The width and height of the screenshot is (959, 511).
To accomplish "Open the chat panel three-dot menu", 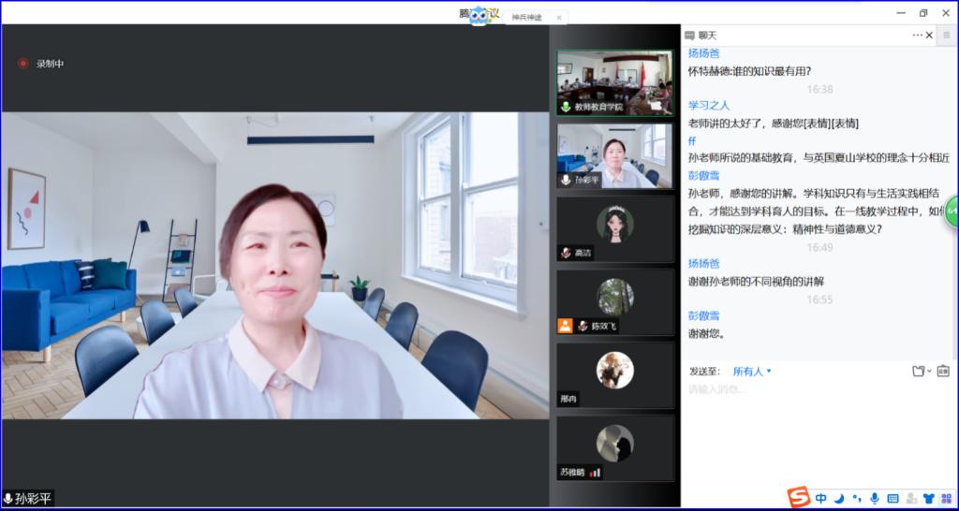I will click(x=918, y=36).
